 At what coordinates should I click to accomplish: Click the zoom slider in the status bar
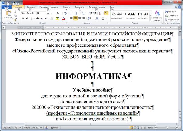(168, 128)
